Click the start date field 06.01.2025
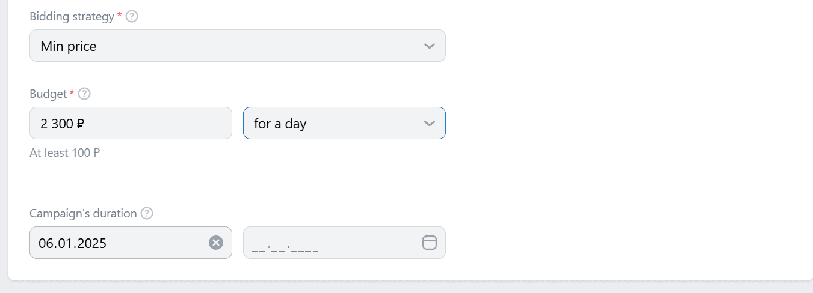This screenshot has height=293, width=813. point(131,243)
